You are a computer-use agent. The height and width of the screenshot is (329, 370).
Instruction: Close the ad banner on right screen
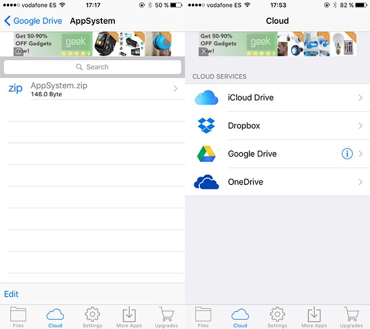pos(203,51)
